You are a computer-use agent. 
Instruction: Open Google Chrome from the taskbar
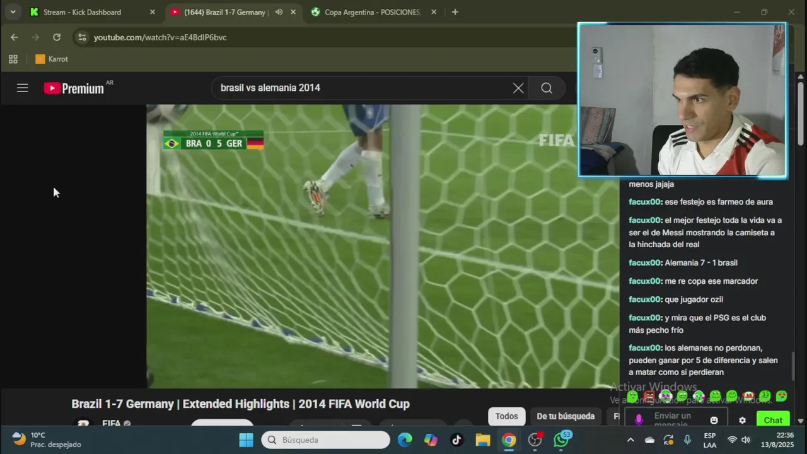point(509,440)
